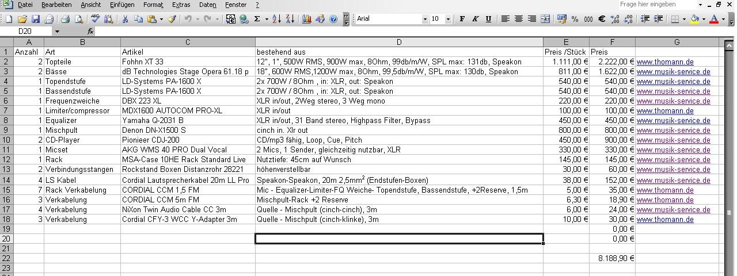Open the borders style dropdown arrow
Screen dimensions: 737x276
(684, 19)
